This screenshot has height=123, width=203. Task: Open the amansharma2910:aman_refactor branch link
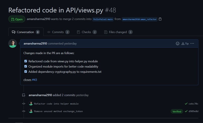(x=140, y=19)
